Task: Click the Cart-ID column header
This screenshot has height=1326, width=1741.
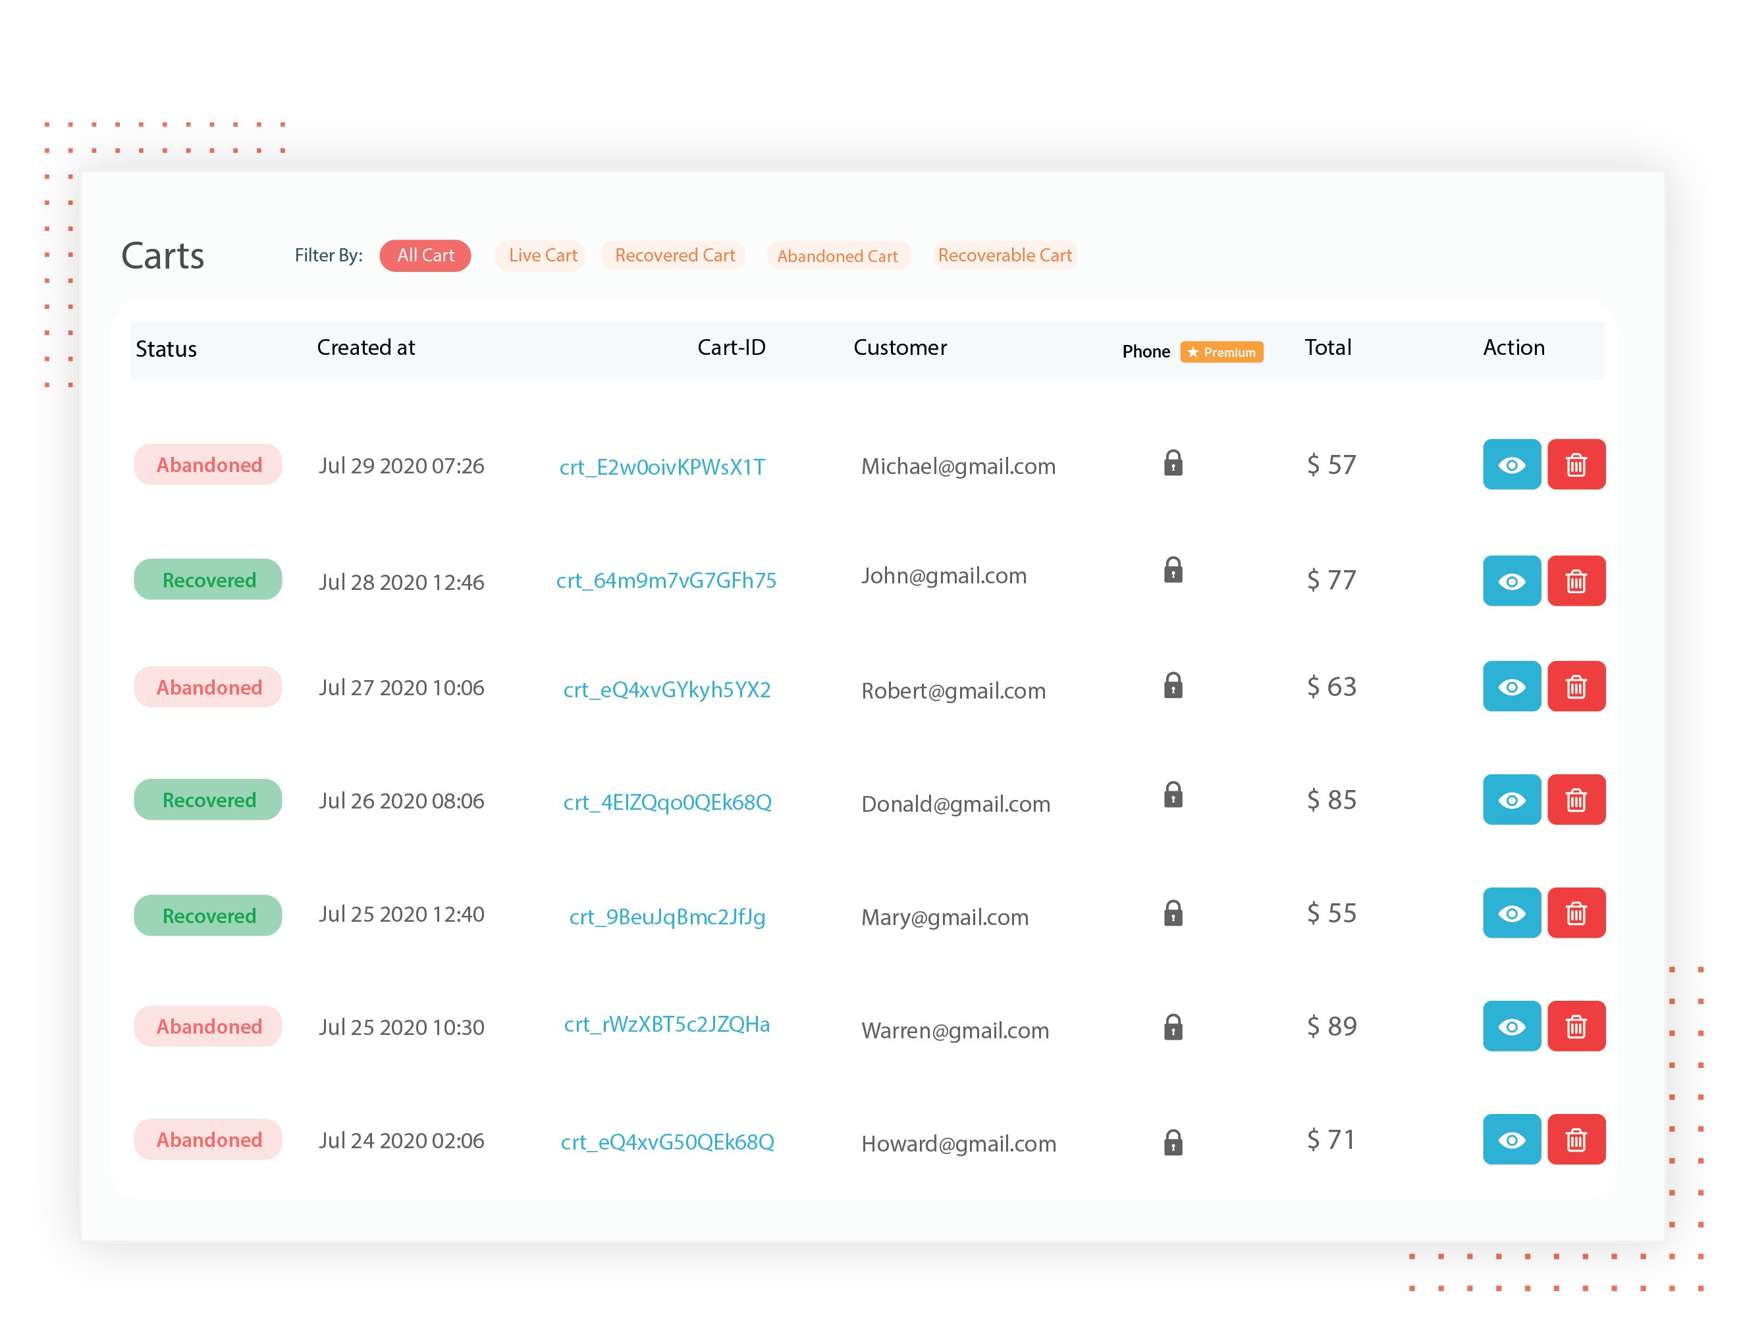Action: click(x=731, y=347)
